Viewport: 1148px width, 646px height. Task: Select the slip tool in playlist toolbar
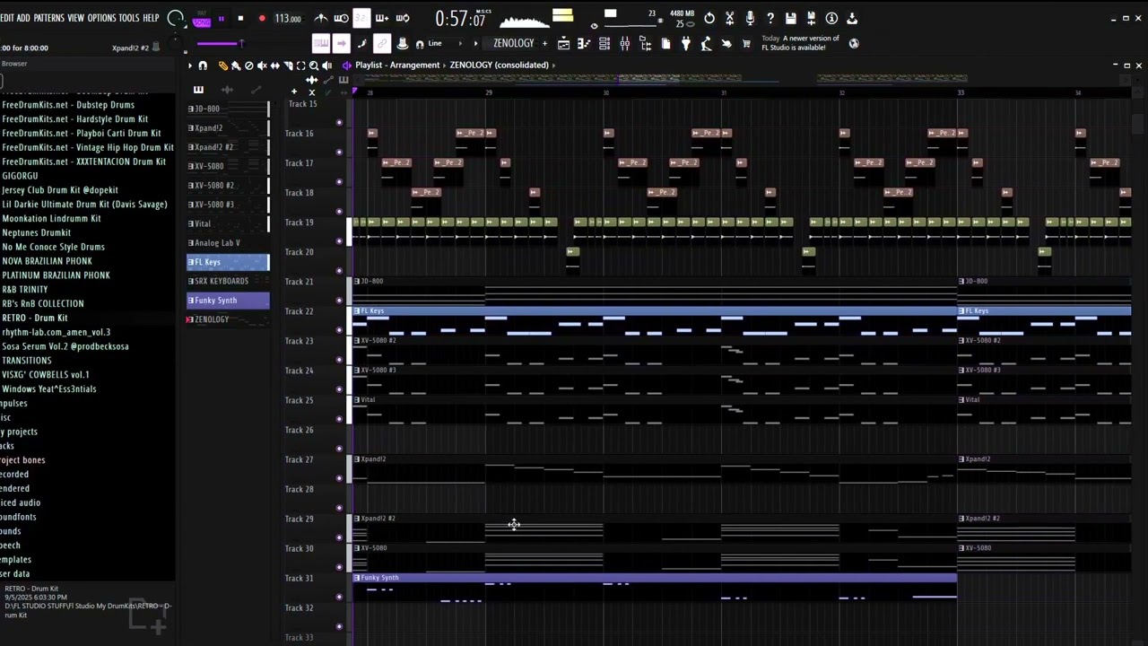(275, 65)
